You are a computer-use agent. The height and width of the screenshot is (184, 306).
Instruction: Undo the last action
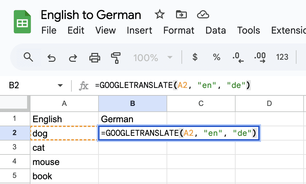51,57
